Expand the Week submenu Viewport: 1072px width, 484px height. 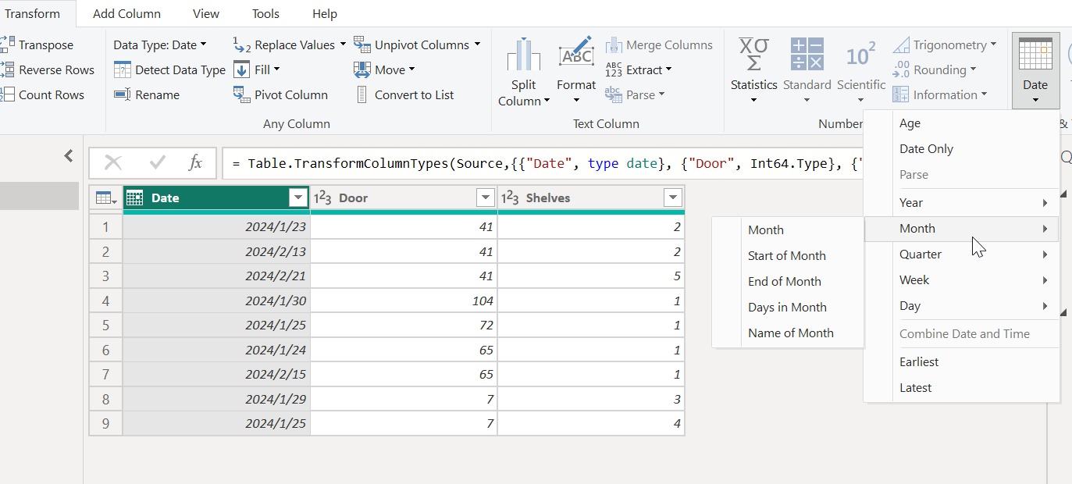click(x=1045, y=280)
